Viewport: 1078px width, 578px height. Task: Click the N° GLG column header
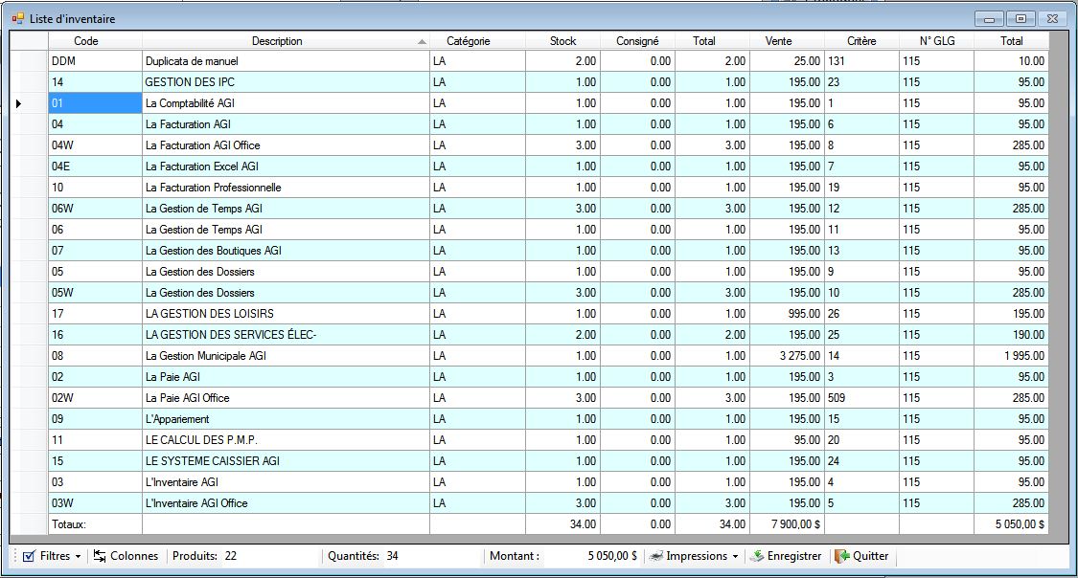coord(937,41)
